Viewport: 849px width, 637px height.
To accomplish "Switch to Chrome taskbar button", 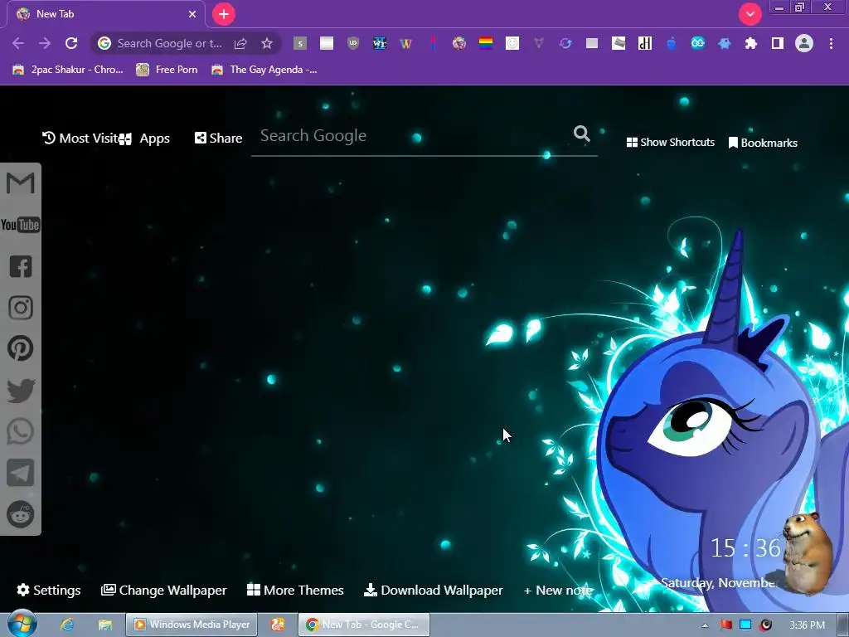I will [x=364, y=625].
